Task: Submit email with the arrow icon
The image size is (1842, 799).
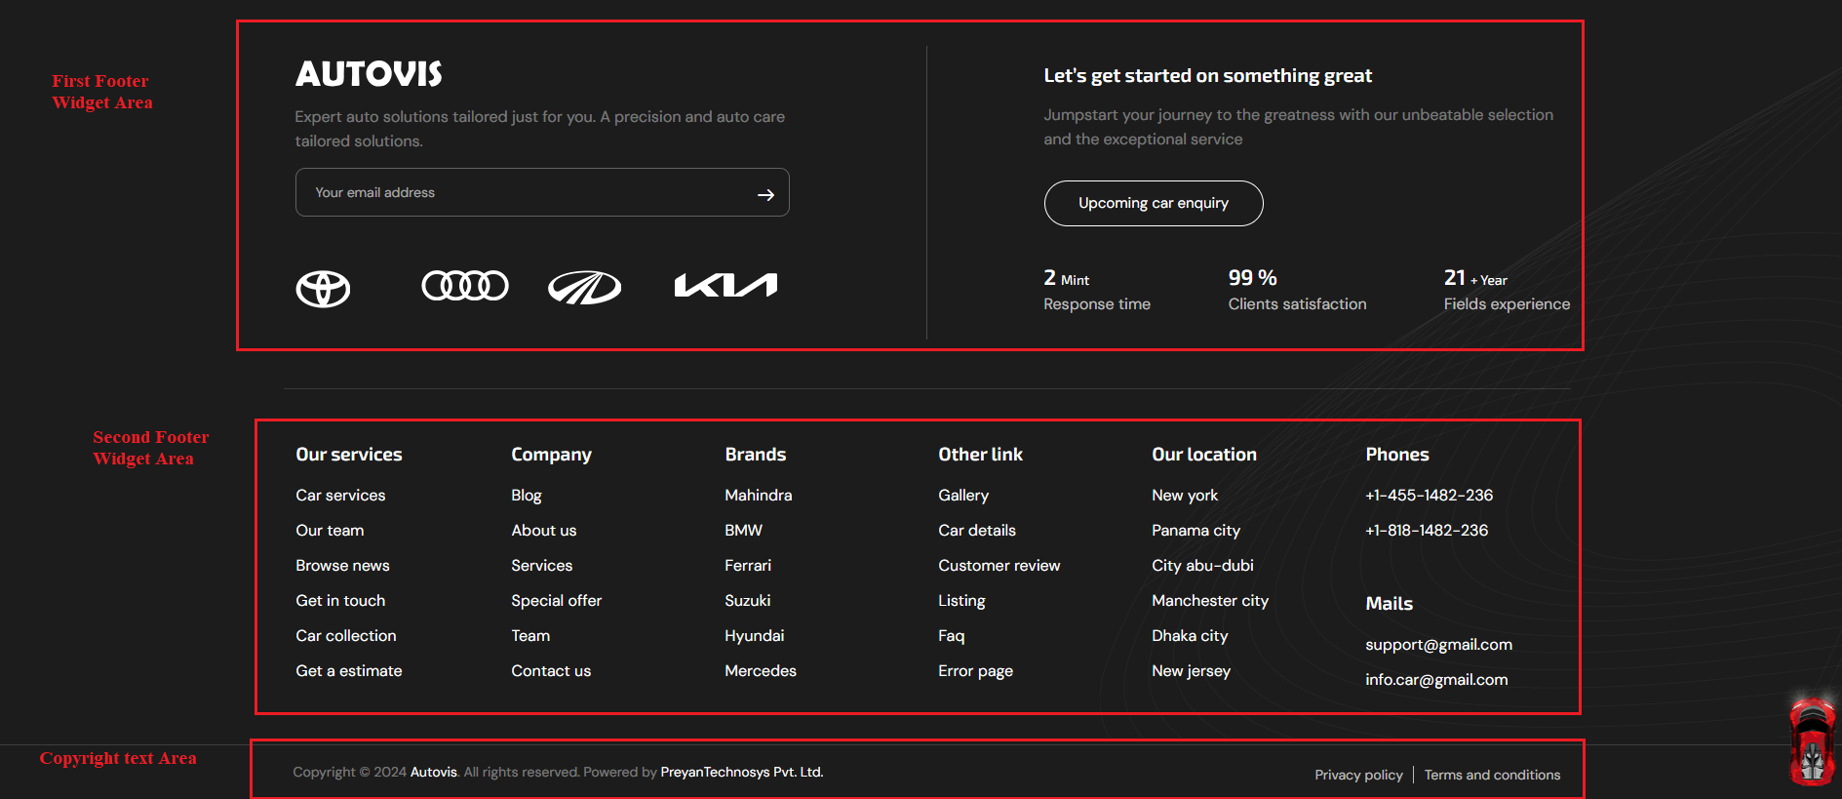Action: pos(765,194)
